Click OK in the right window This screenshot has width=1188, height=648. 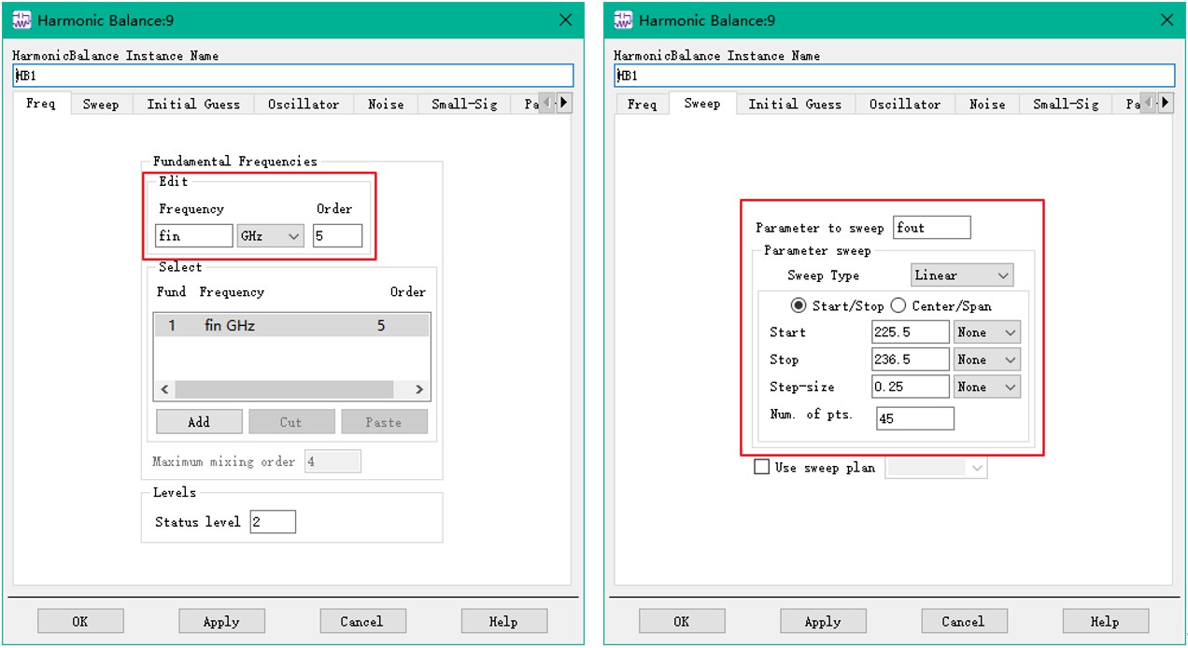coord(682,621)
